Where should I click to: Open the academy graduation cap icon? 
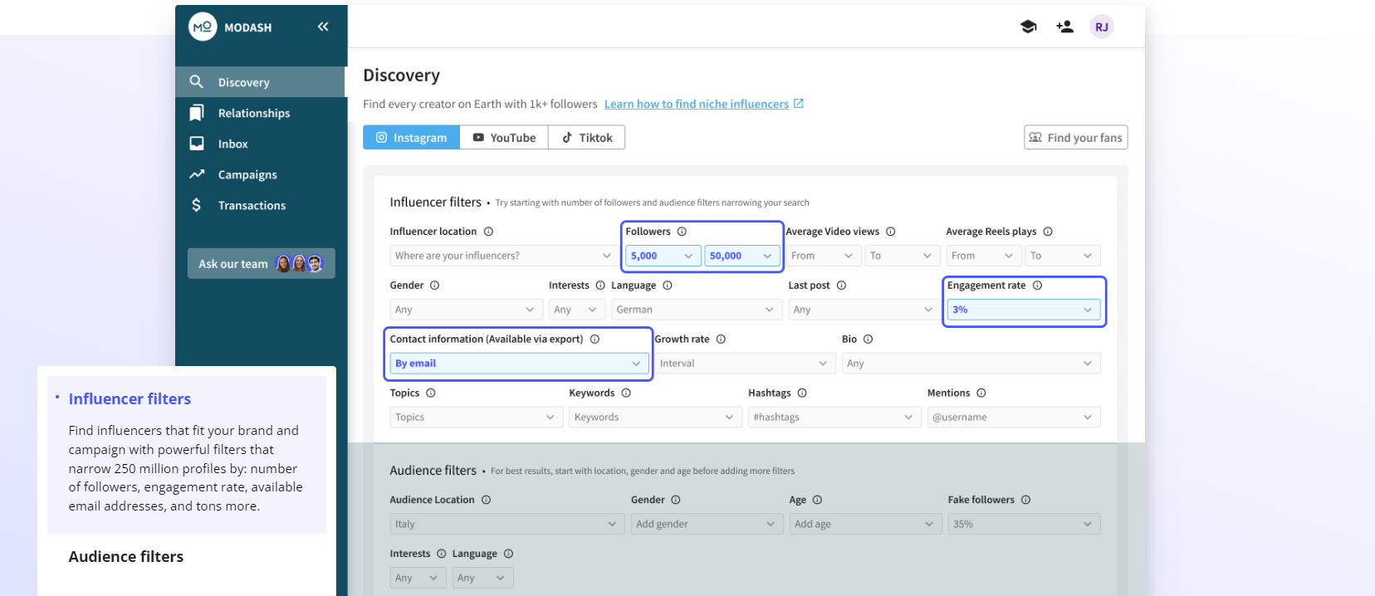1028,27
